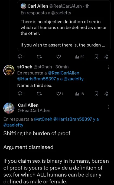Retweet st0neh's tweet
The height and width of the screenshot is (185, 114).
(x=39, y=94)
